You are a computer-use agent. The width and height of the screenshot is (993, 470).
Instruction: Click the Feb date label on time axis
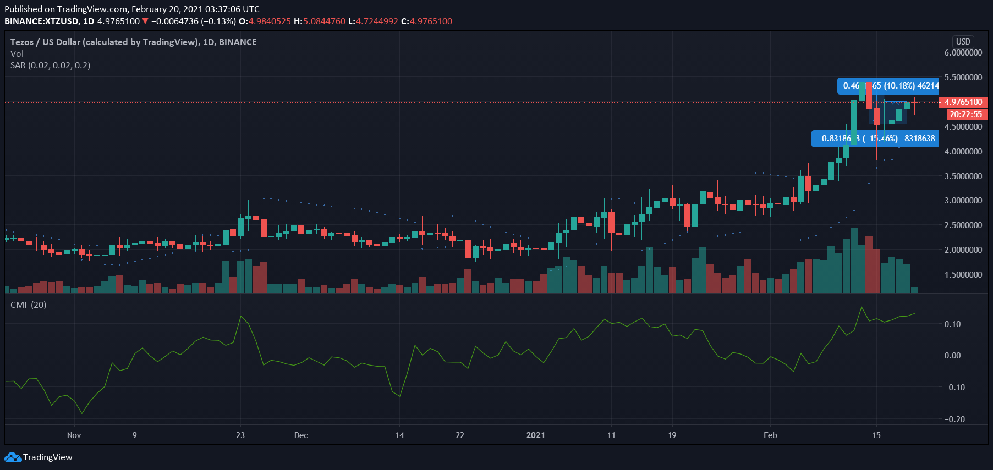[x=770, y=435]
